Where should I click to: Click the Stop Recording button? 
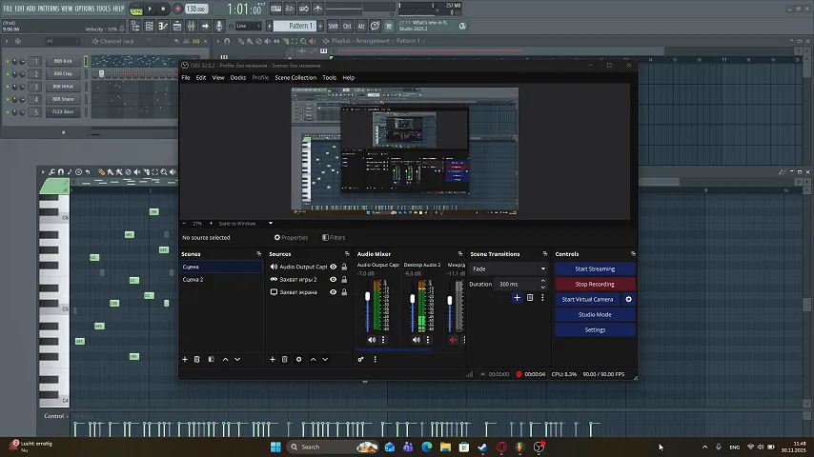pyautogui.click(x=595, y=284)
